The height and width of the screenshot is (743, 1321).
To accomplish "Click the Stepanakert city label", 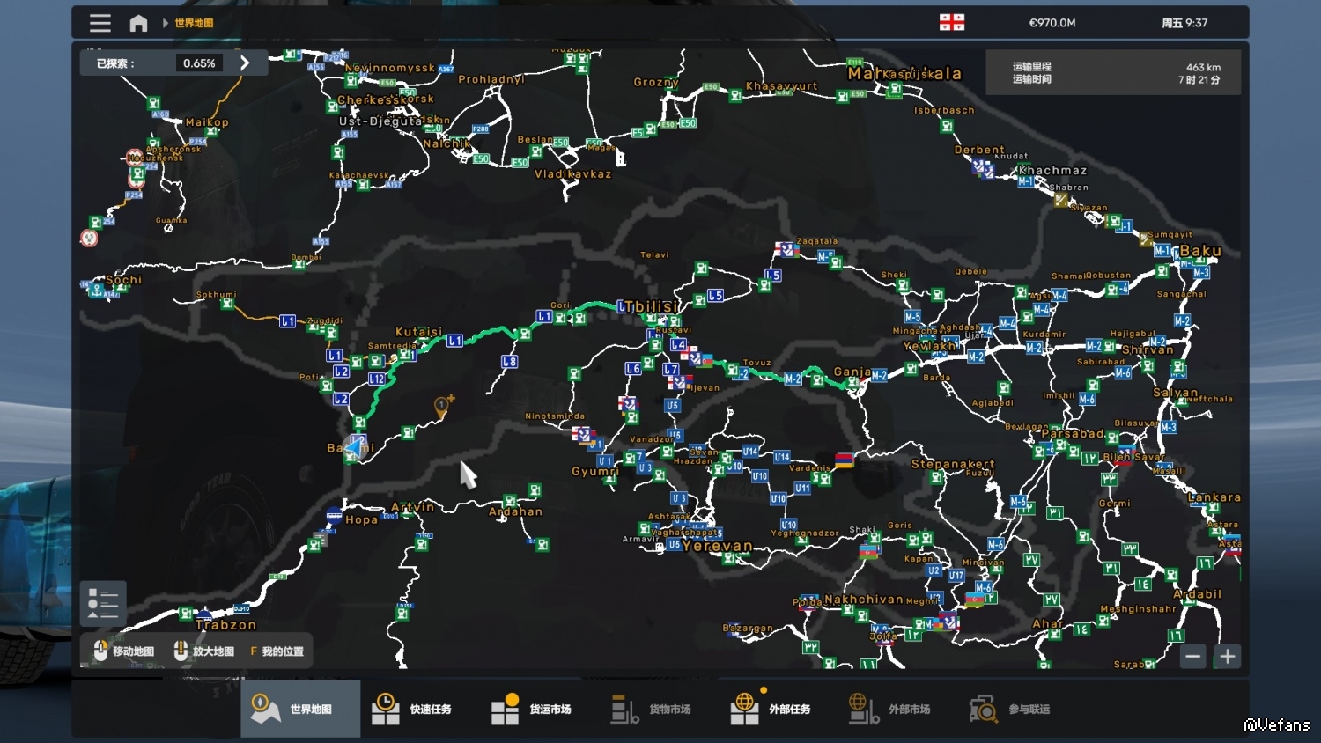I will [x=953, y=463].
